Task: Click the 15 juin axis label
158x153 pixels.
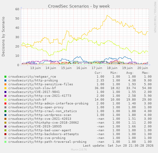Action: 66,68
